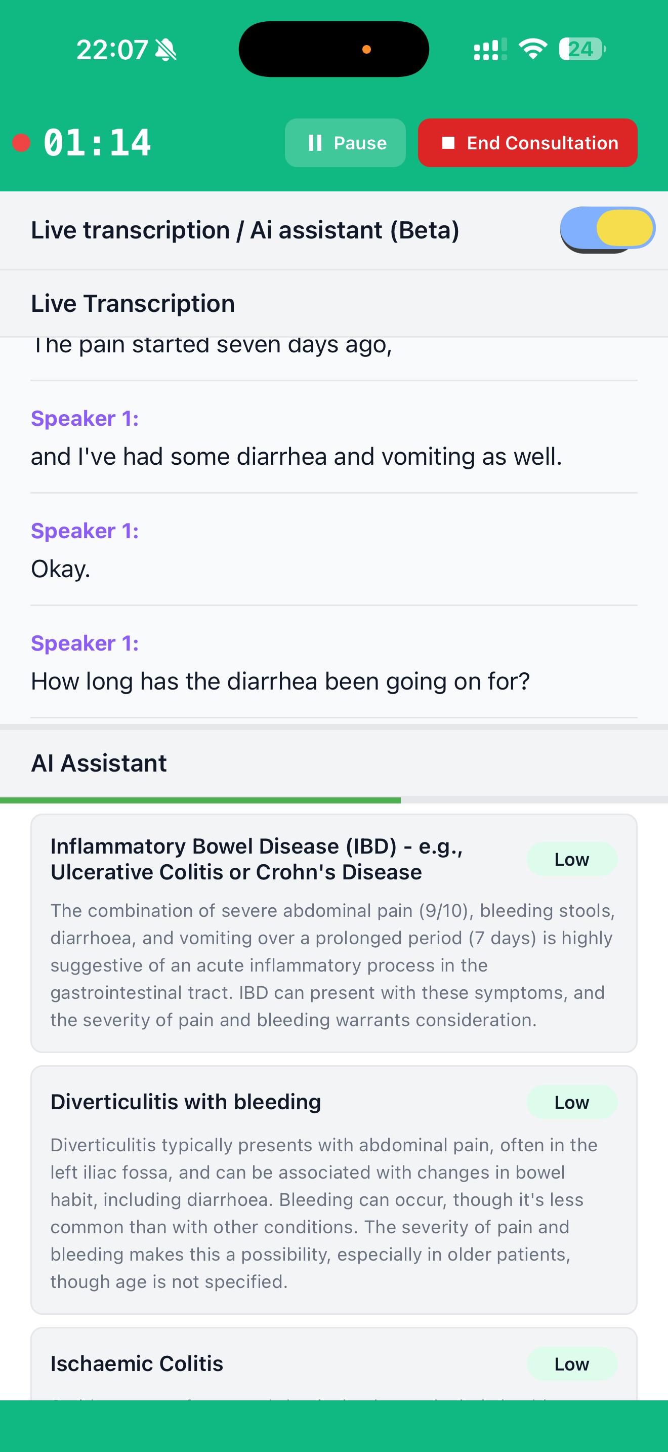End the consultation
The height and width of the screenshot is (1452, 668).
coord(527,143)
